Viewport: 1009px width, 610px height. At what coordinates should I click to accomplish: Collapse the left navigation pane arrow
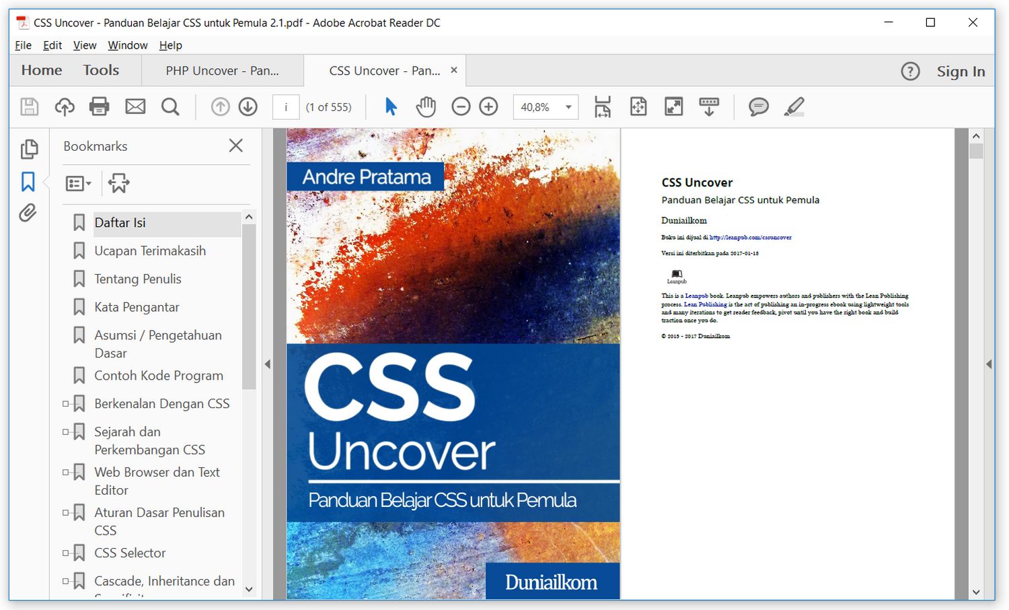(267, 364)
